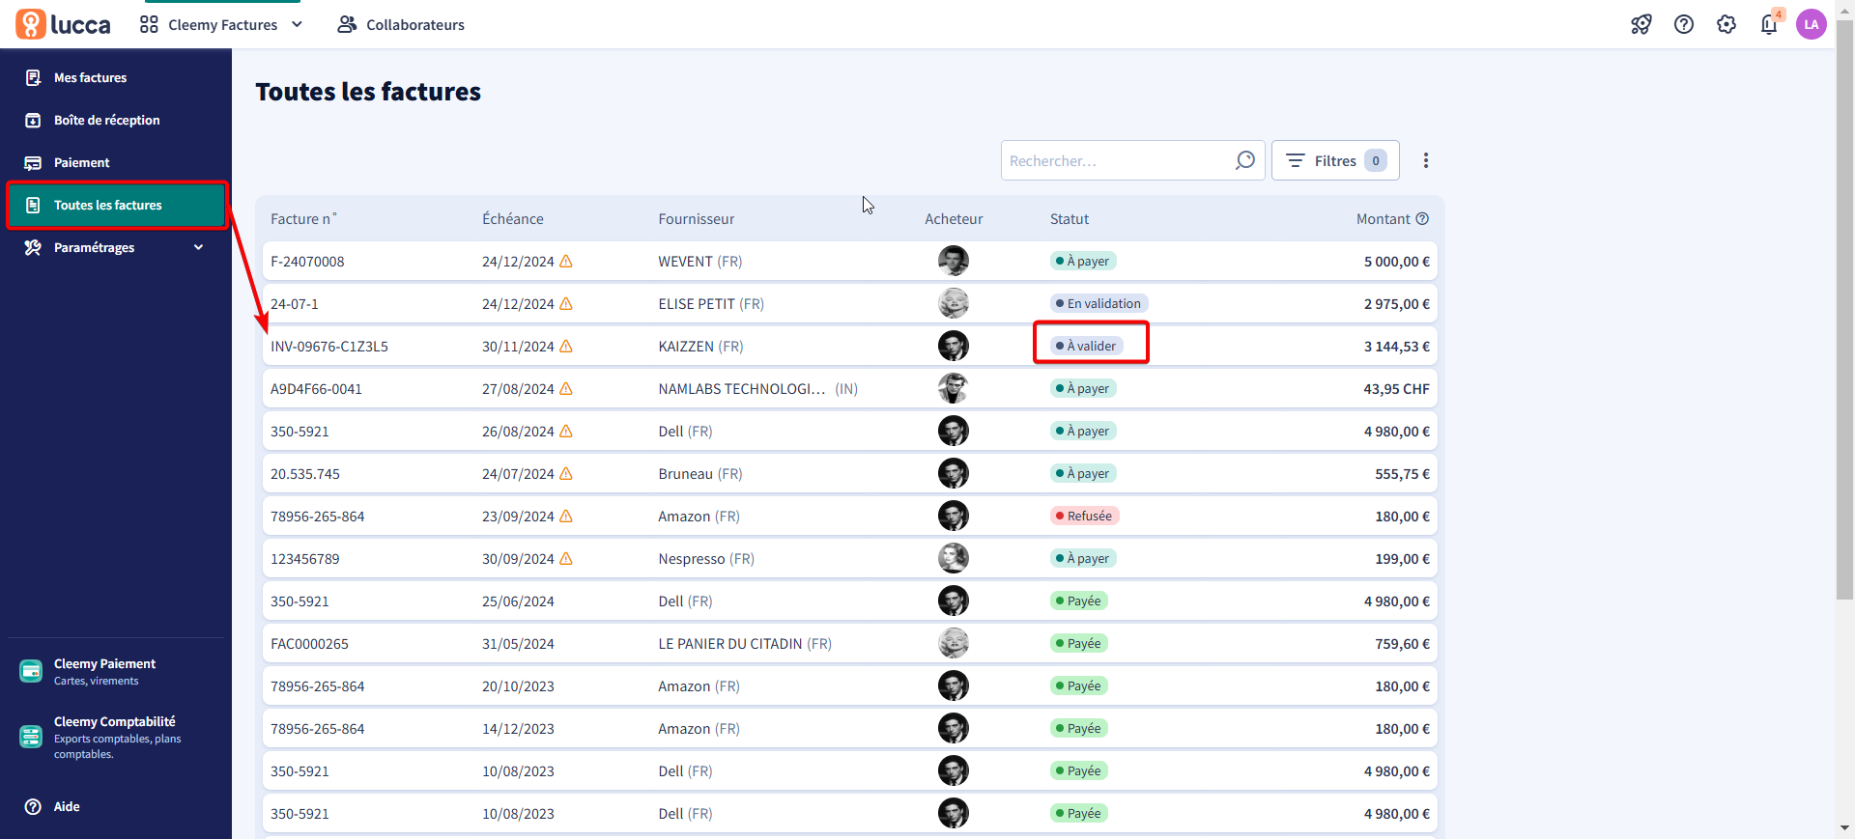
Task: Click the scrollbar down arrow
Action: 1845,828
